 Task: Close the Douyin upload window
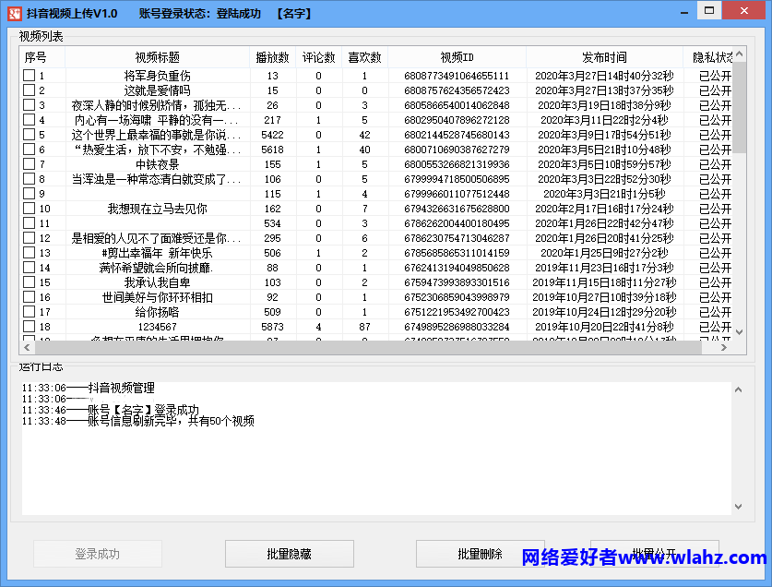click(744, 10)
